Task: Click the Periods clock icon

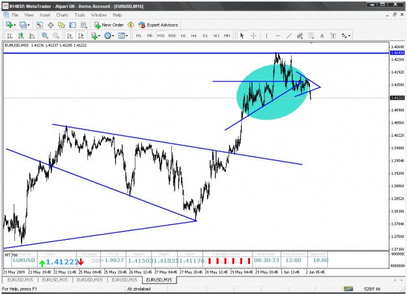Action: [x=107, y=36]
